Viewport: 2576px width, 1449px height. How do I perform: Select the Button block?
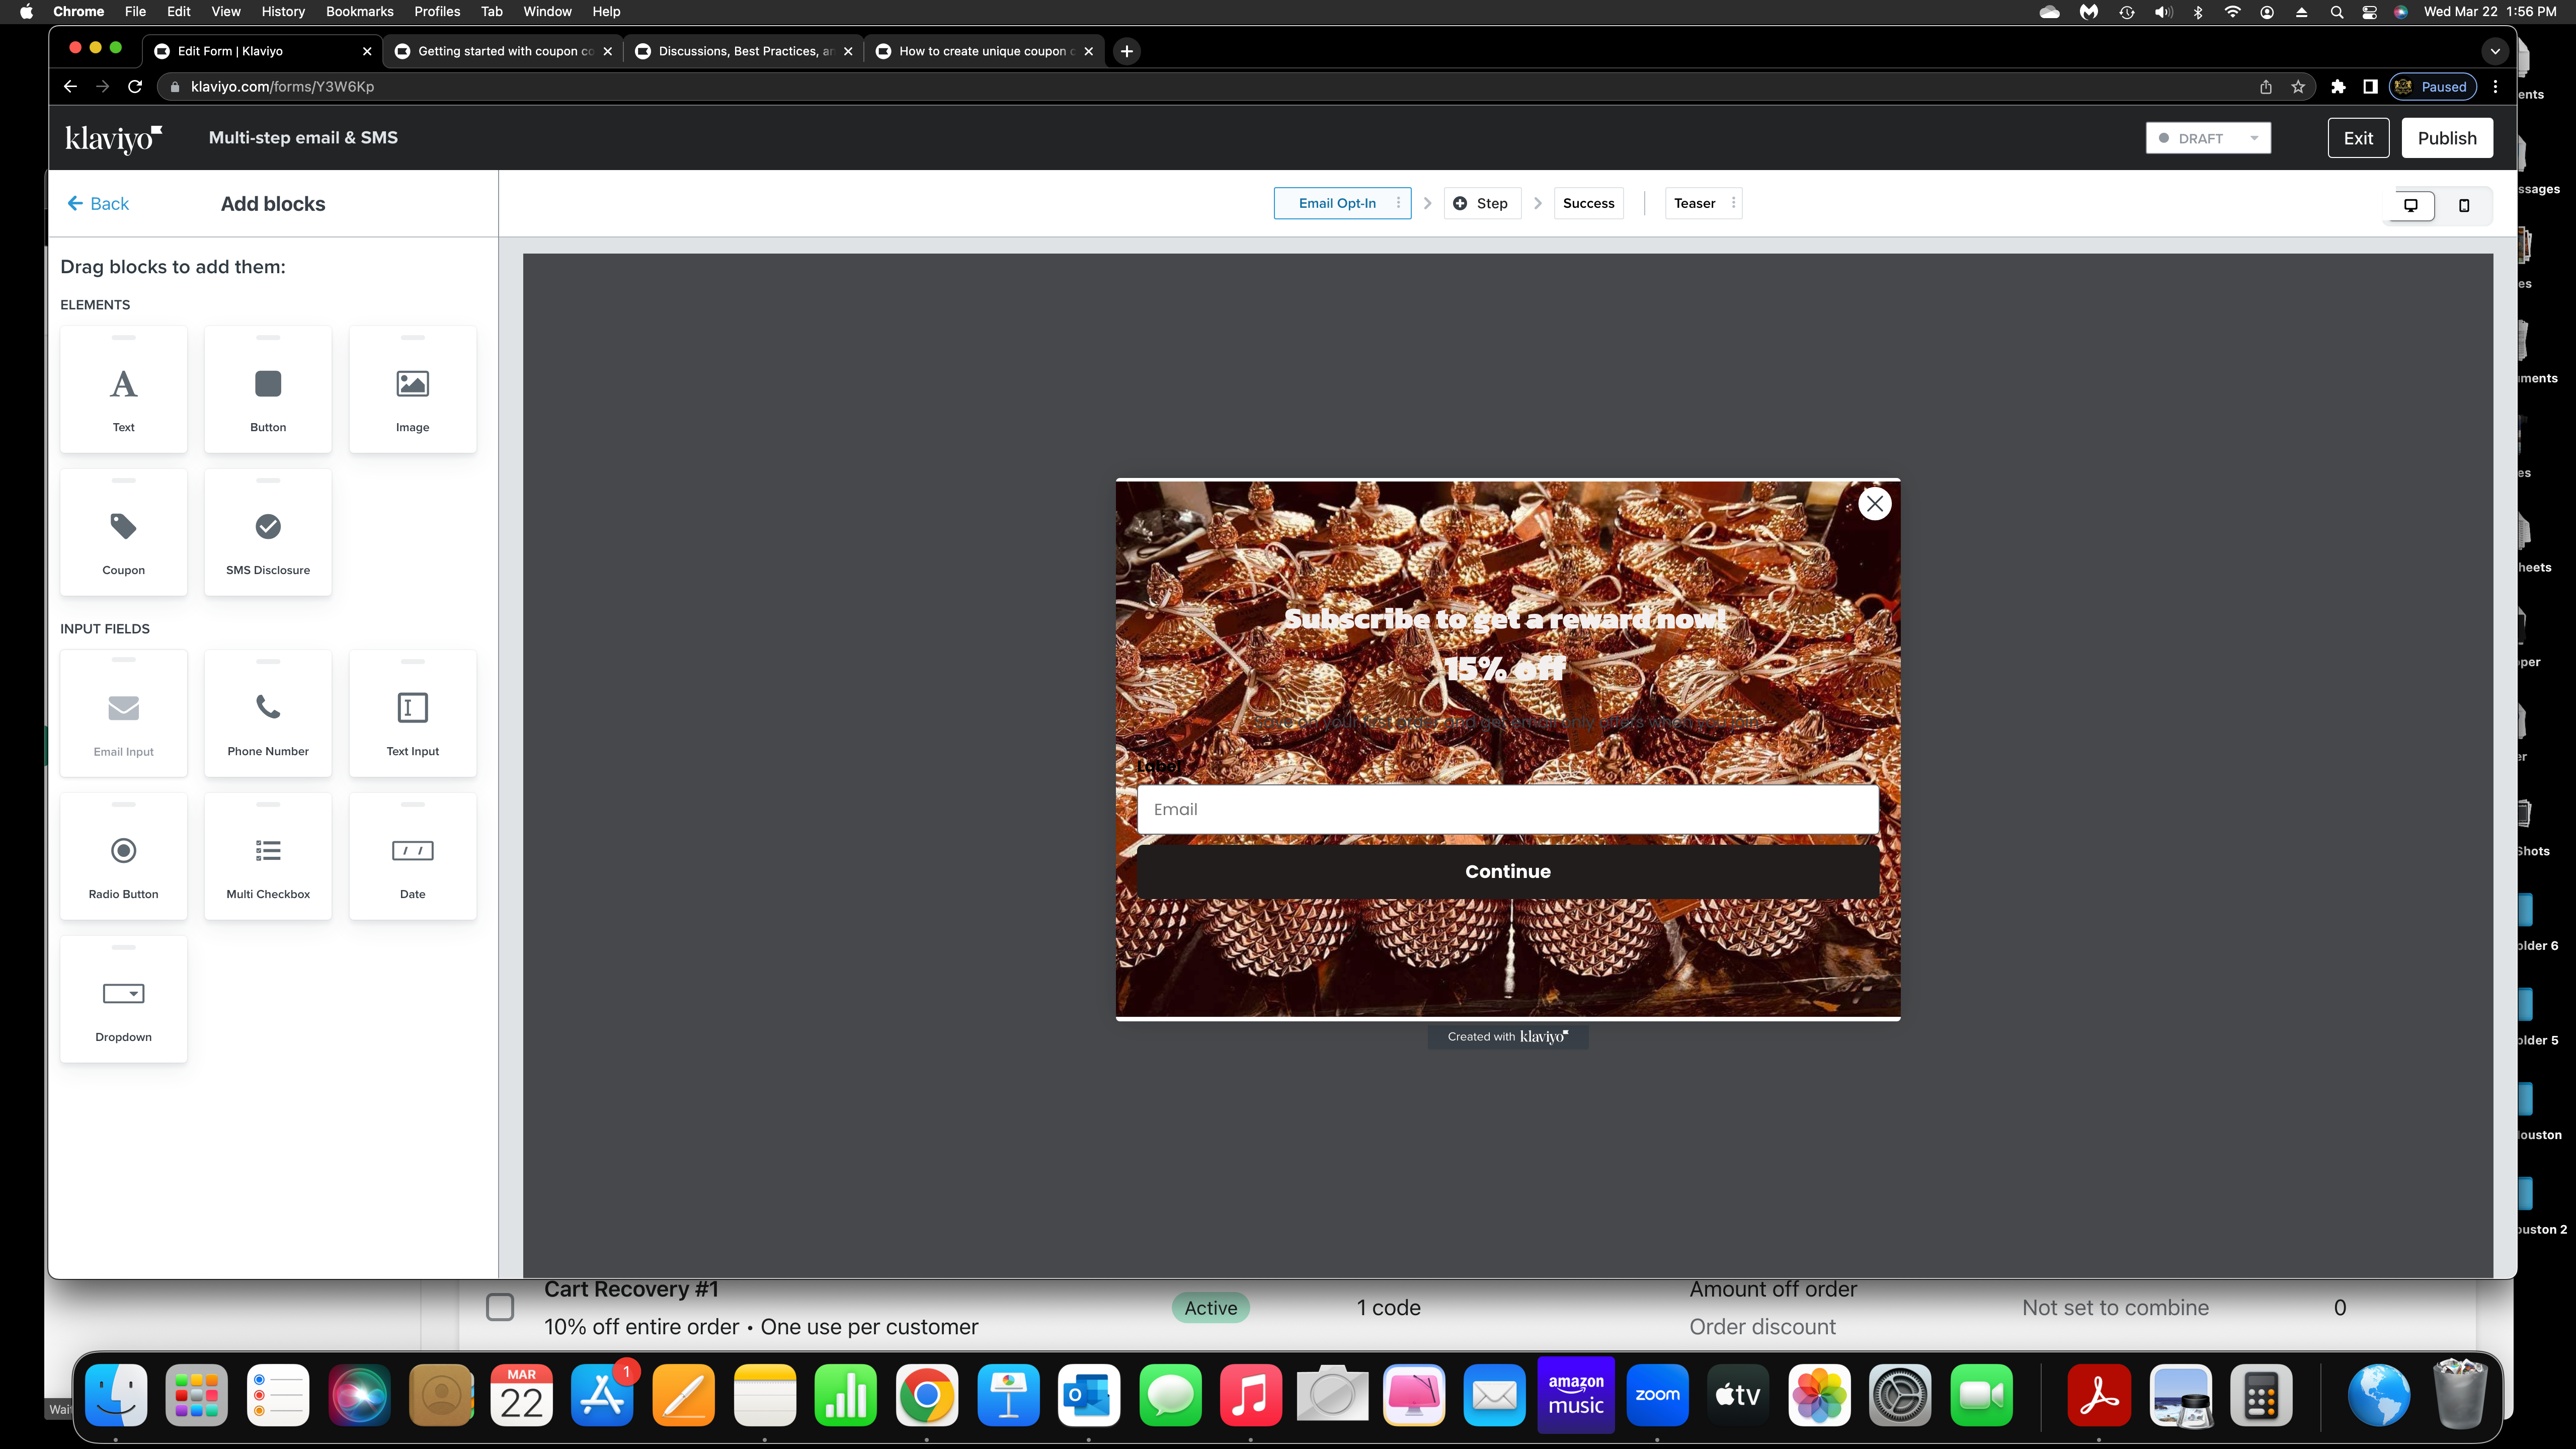pos(268,390)
